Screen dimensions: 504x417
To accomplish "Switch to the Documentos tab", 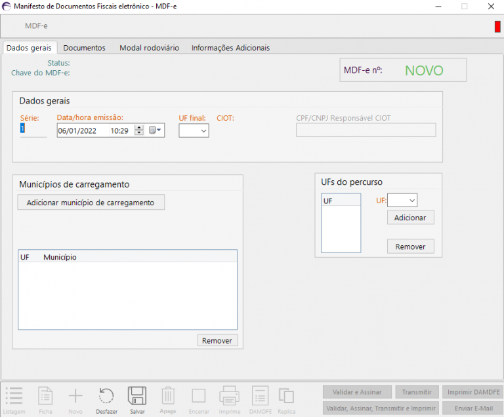I will click(84, 48).
